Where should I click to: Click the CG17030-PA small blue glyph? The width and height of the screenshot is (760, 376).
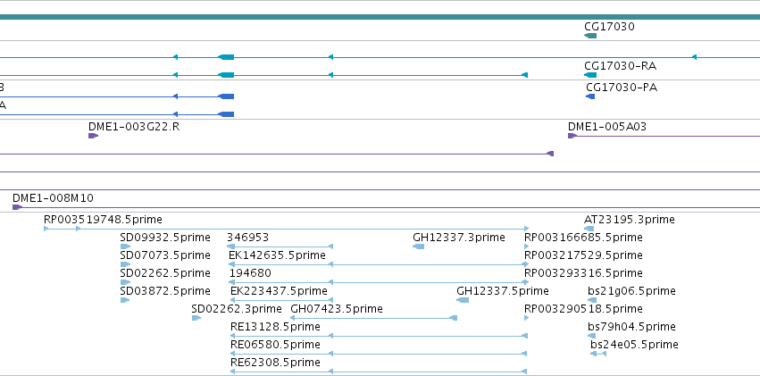click(590, 96)
